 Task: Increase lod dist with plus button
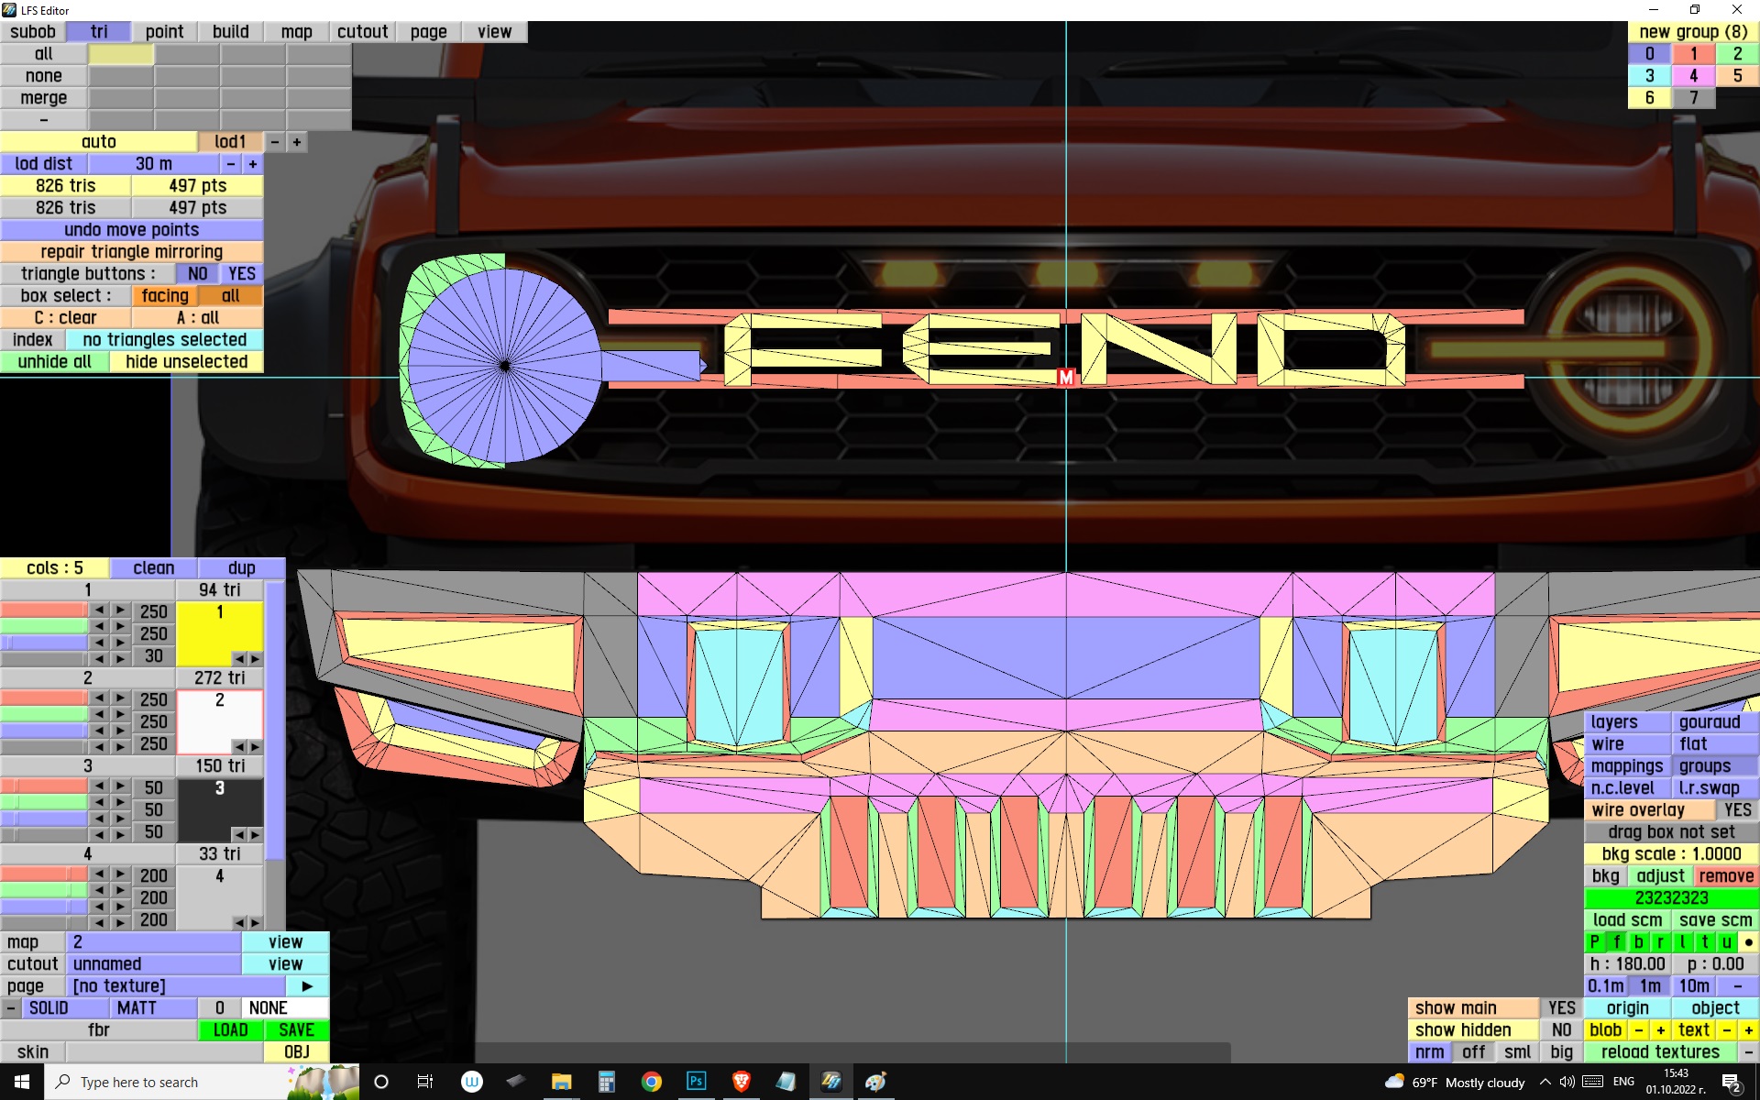pos(253,164)
